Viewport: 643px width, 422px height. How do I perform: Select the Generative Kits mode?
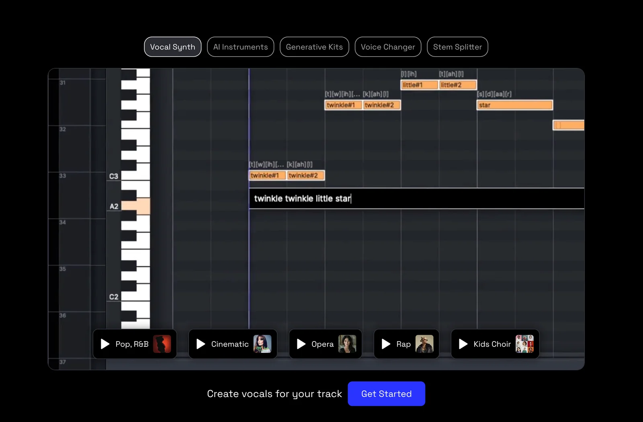point(314,47)
